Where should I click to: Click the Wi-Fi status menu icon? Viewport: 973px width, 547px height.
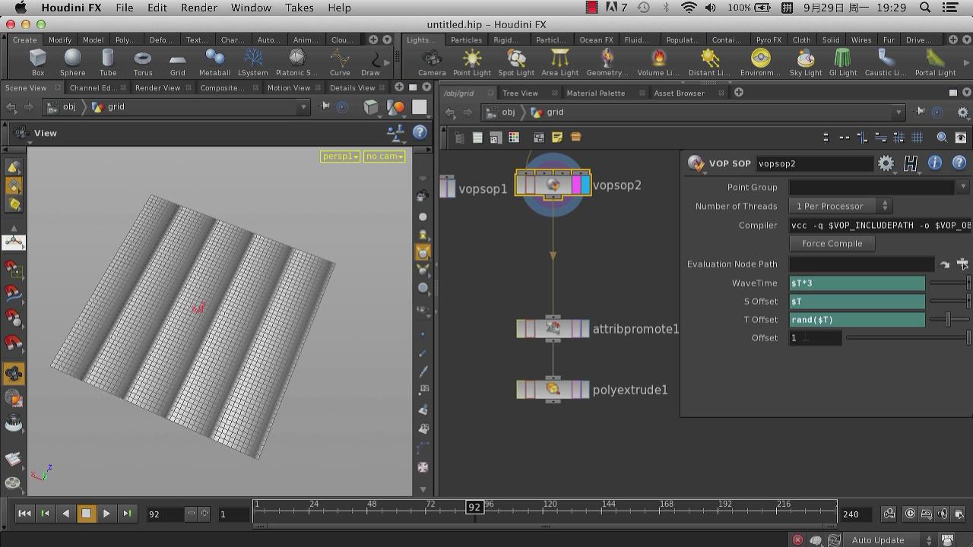(x=689, y=8)
